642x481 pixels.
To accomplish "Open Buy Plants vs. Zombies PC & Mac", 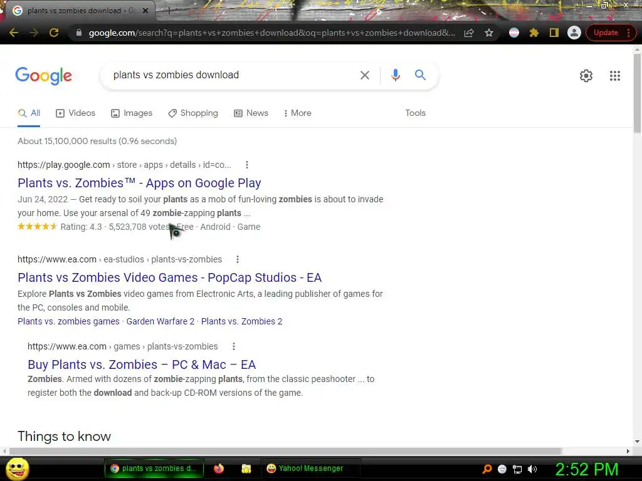I will (x=142, y=365).
